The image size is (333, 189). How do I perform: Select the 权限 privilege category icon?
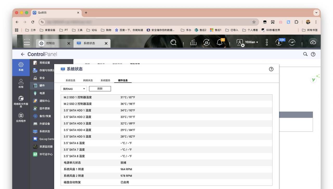point(21,83)
